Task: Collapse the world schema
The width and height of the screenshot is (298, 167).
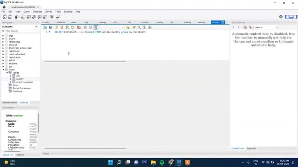Action: 3,70
